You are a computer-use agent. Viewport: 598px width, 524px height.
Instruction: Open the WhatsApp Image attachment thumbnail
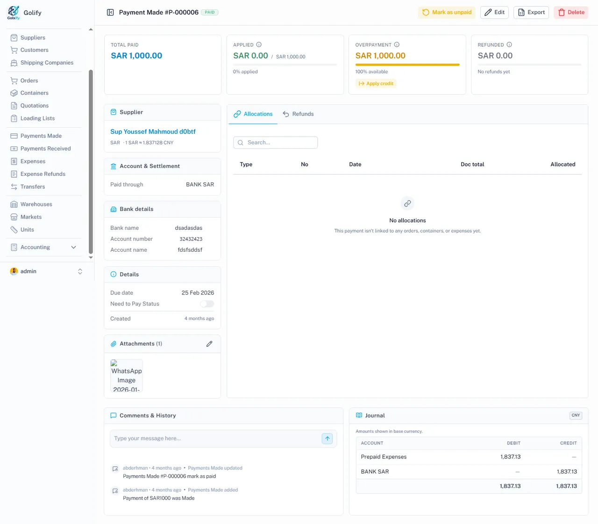pos(127,376)
